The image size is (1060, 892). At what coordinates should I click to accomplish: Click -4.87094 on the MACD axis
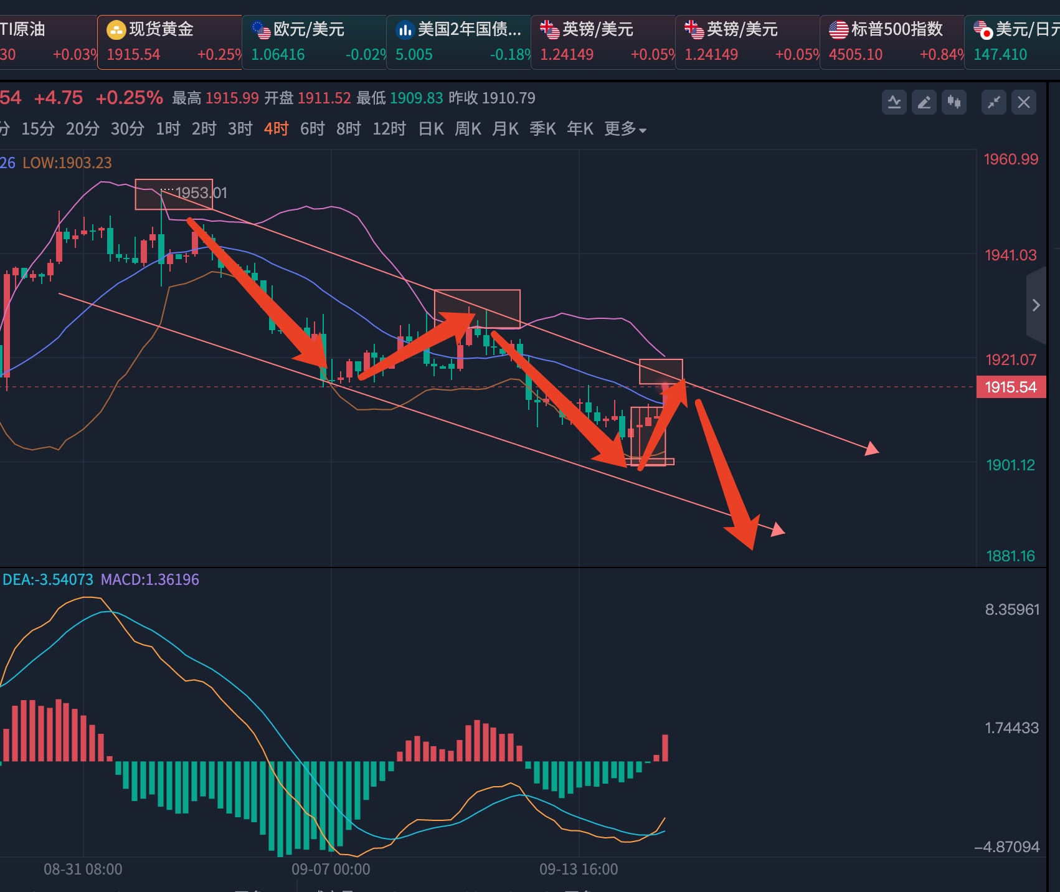tap(1007, 847)
